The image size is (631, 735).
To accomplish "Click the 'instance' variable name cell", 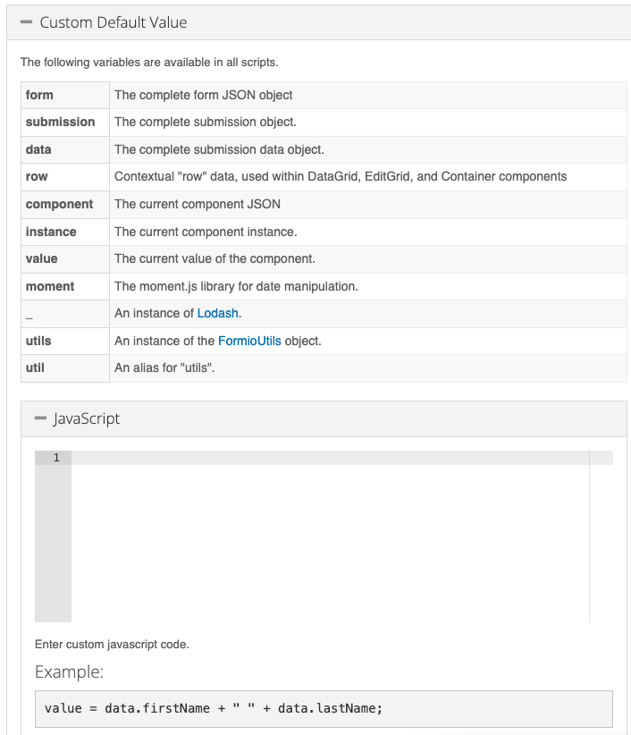I will click(x=51, y=232).
